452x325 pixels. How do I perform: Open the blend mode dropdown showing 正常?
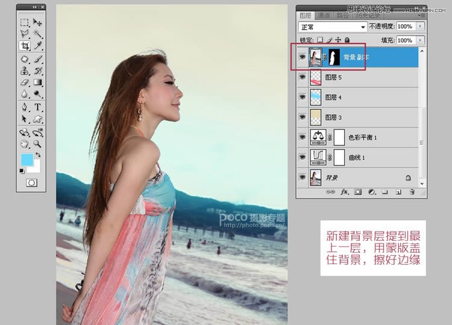coord(333,27)
